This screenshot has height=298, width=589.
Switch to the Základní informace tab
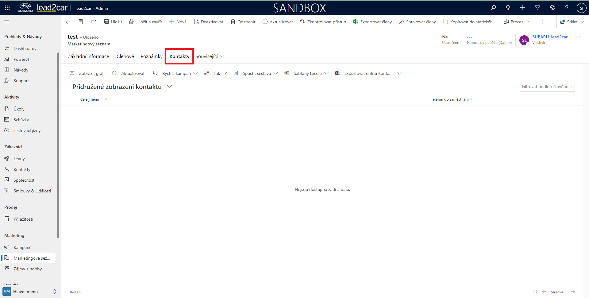(88, 56)
